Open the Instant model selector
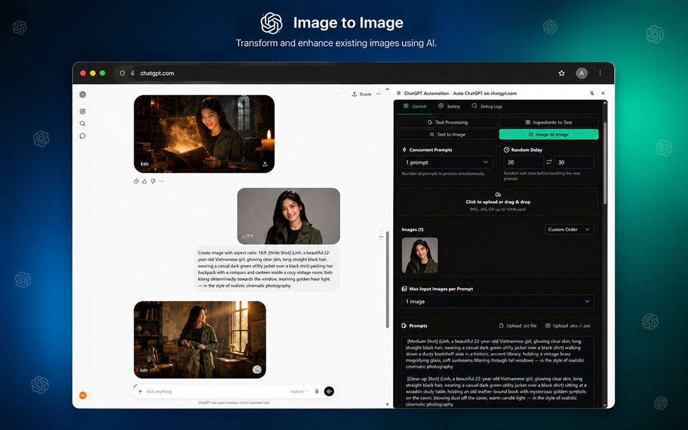The width and height of the screenshot is (688, 430). (x=299, y=391)
